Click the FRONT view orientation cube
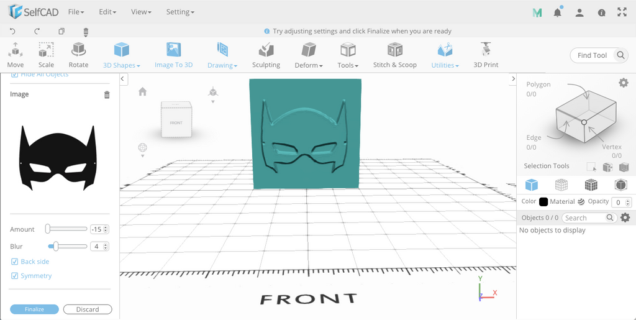 [x=176, y=120]
